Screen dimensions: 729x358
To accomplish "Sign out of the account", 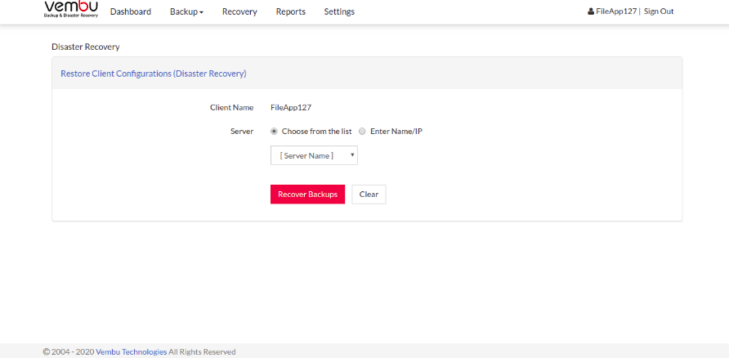I will click(x=659, y=11).
